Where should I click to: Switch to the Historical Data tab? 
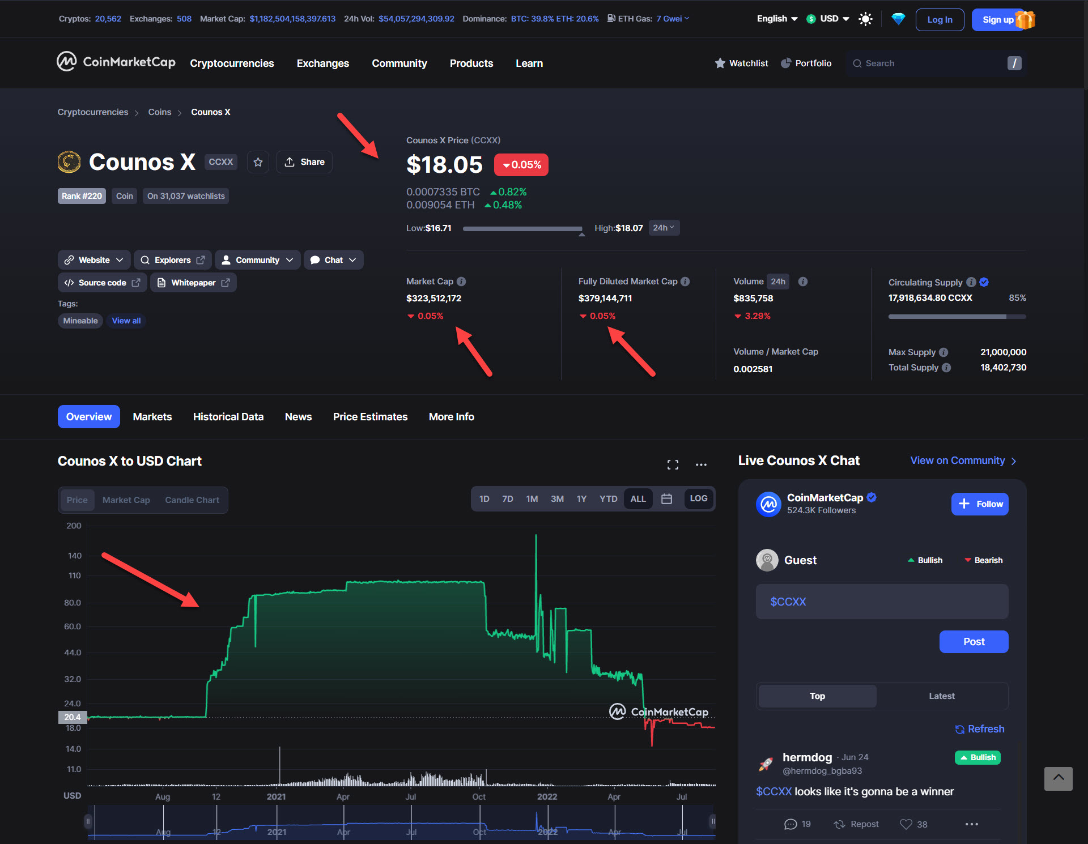click(x=228, y=417)
